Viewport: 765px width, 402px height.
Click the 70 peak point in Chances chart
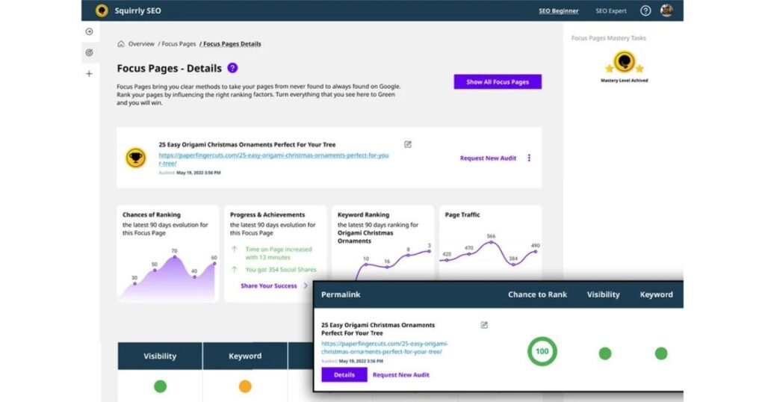(x=174, y=257)
